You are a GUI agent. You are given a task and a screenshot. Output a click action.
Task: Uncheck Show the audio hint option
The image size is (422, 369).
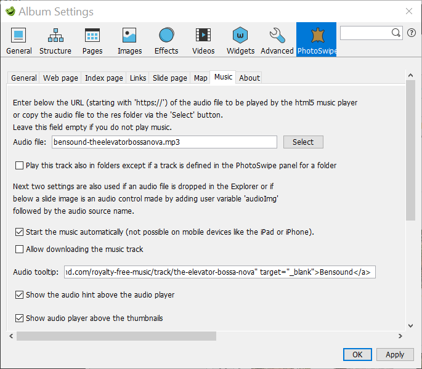[x=20, y=295]
